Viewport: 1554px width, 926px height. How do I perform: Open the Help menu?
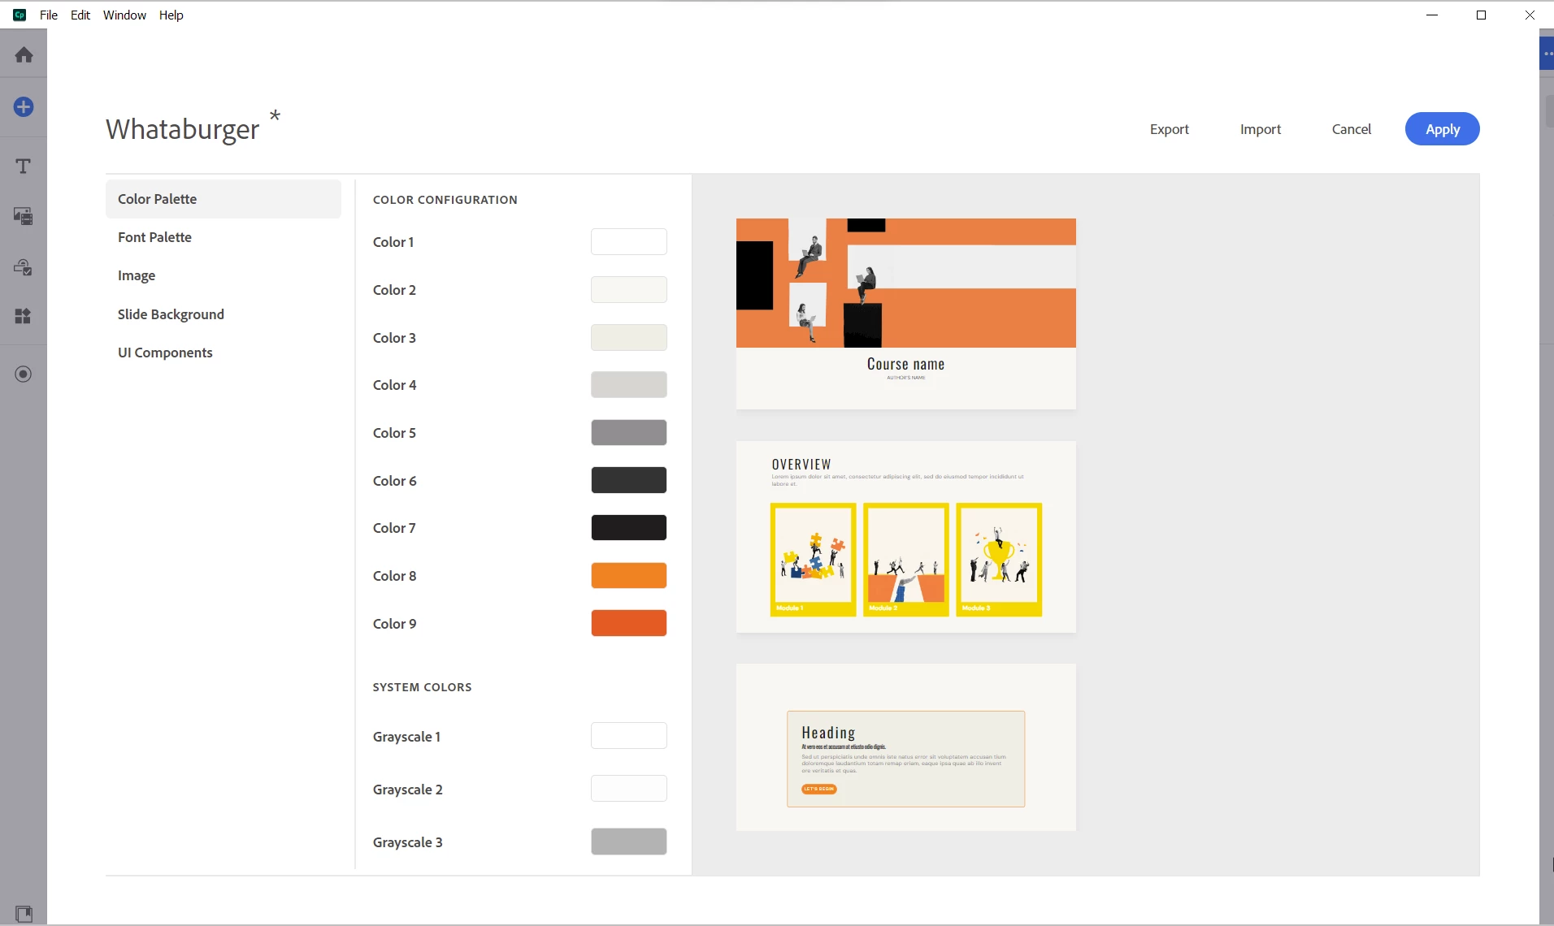171,15
